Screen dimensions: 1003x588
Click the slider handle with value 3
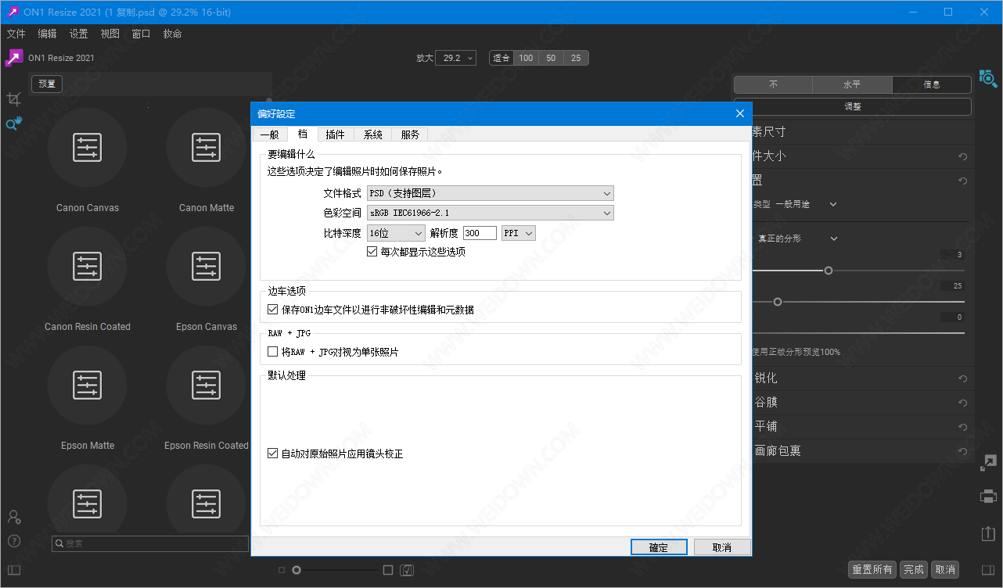point(829,271)
